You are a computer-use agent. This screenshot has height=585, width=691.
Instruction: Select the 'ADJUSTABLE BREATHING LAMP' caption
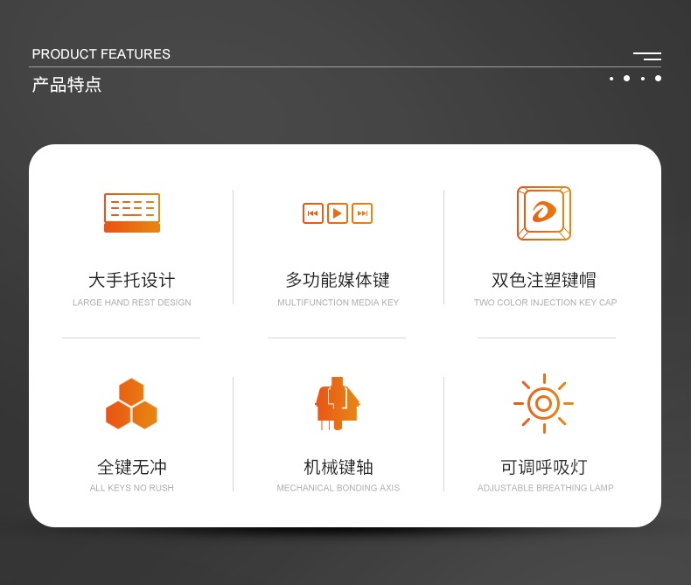[546, 488]
